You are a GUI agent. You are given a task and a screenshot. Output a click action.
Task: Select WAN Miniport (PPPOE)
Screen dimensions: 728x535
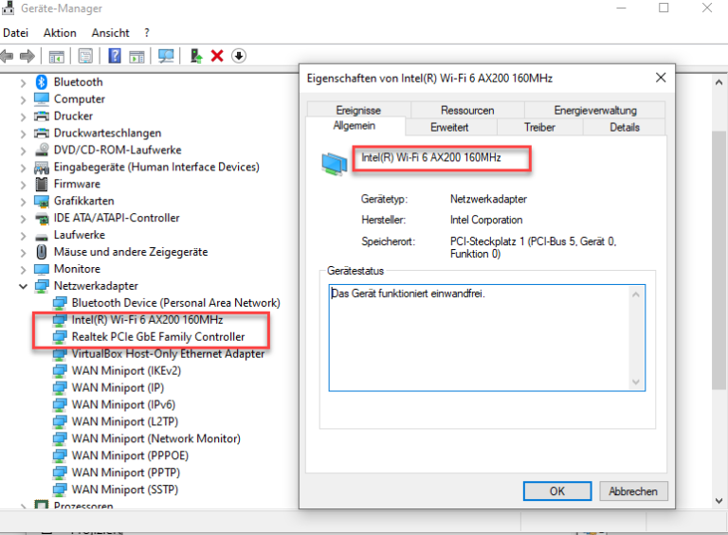[130, 455]
